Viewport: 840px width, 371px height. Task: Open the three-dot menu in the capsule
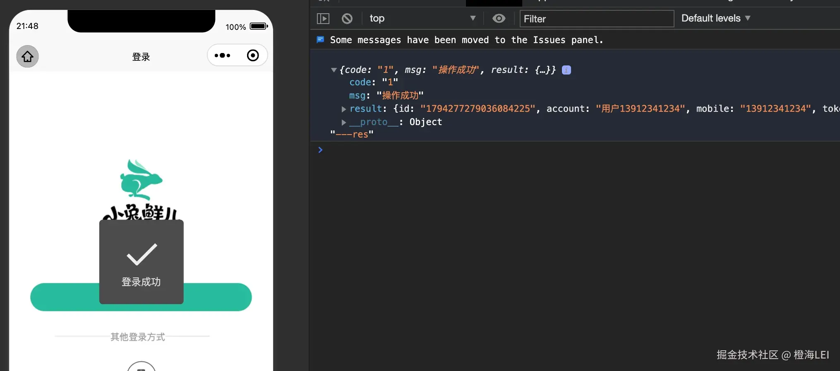(222, 55)
